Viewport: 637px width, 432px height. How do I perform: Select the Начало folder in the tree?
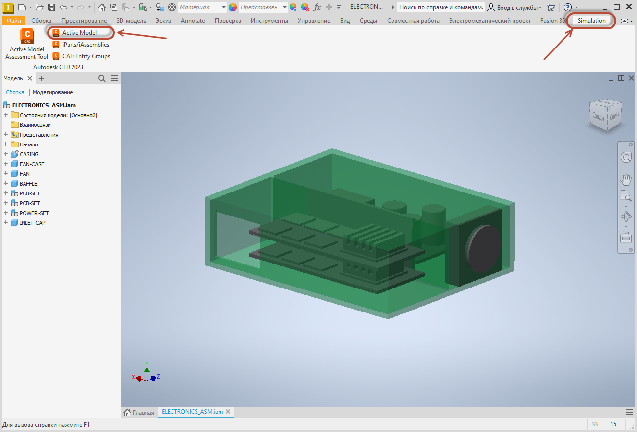click(28, 144)
